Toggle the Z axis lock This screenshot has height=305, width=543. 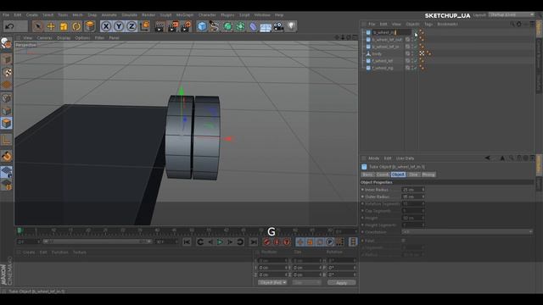(132, 26)
